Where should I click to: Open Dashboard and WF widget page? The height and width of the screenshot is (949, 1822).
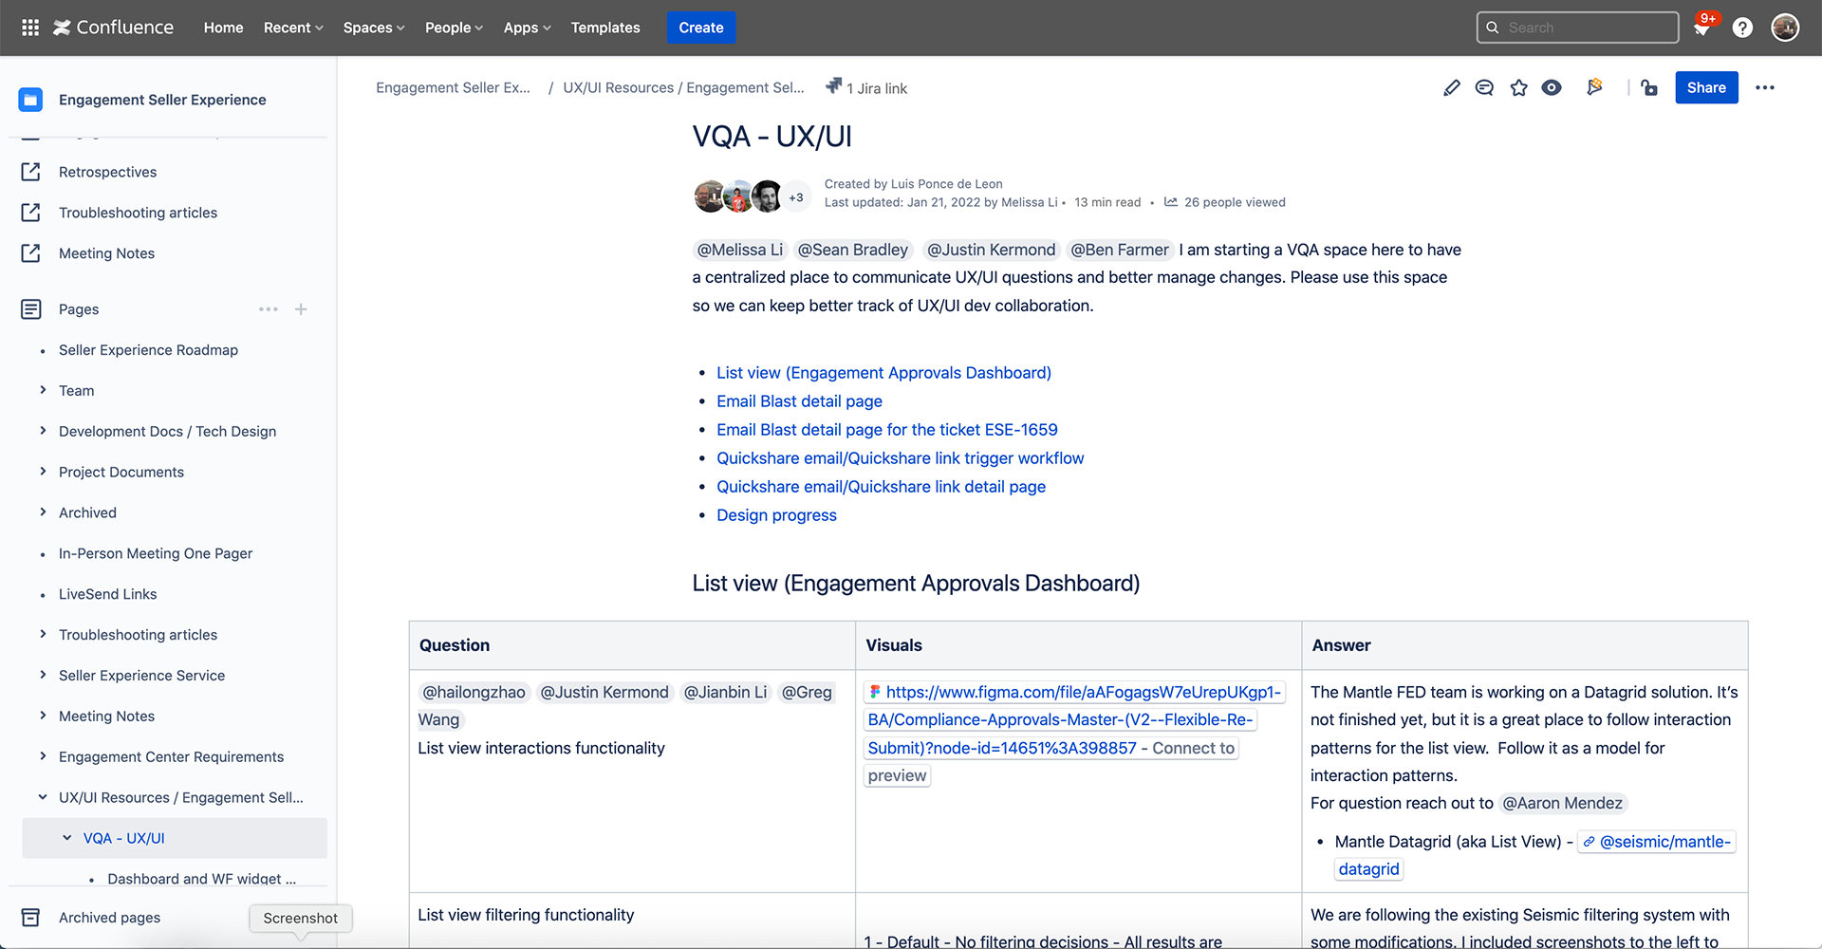click(202, 879)
